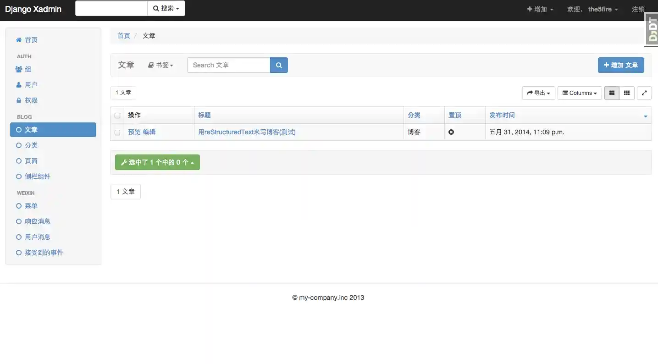The width and height of the screenshot is (658, 364).
Task: Toggle the select-all checkbox in table header
Action: click(x=117, y=116)
